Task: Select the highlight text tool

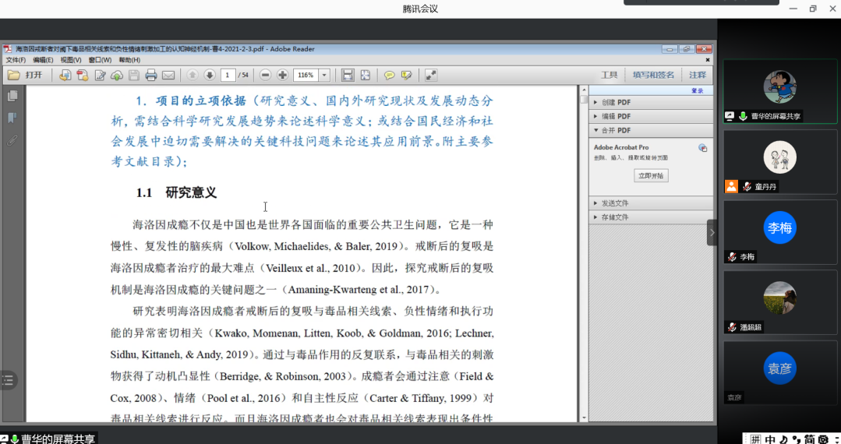Action: pyautogui.click(x=406, y=76)
